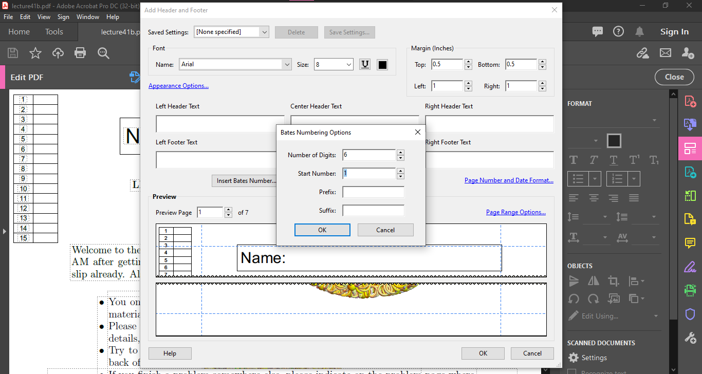This screenshot has height=374, width=702.
Task: Click the flip horizontal Objects icon
Action: click(x=594, y=281)
